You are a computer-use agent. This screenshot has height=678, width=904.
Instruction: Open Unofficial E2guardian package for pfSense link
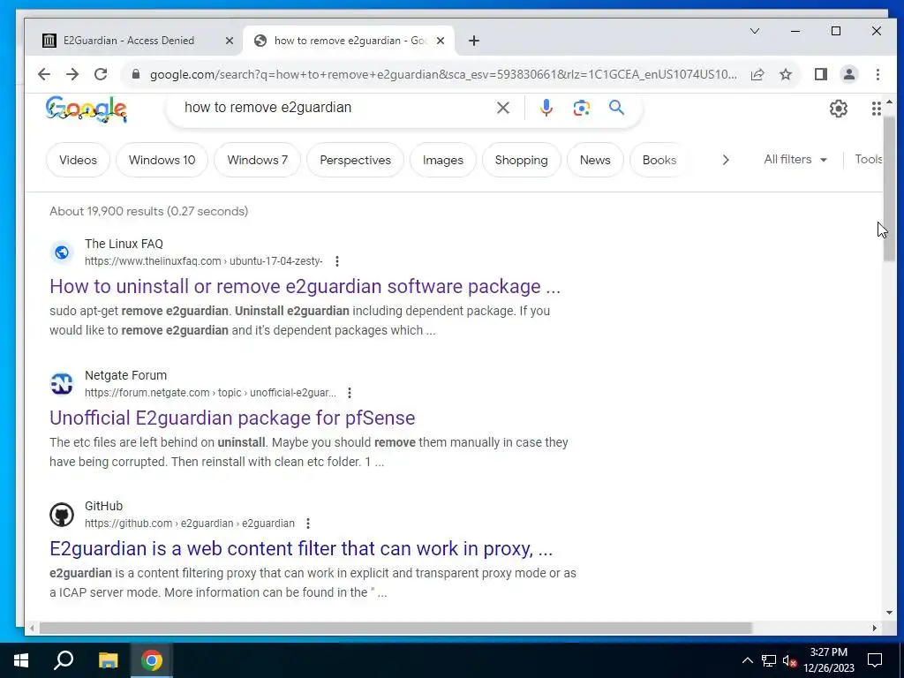(232, 418)
